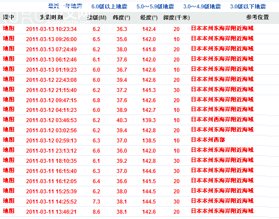Screen dimensions: 279x219
Task: Click the latitude value 35.6
Action: [x=122, y=39]
